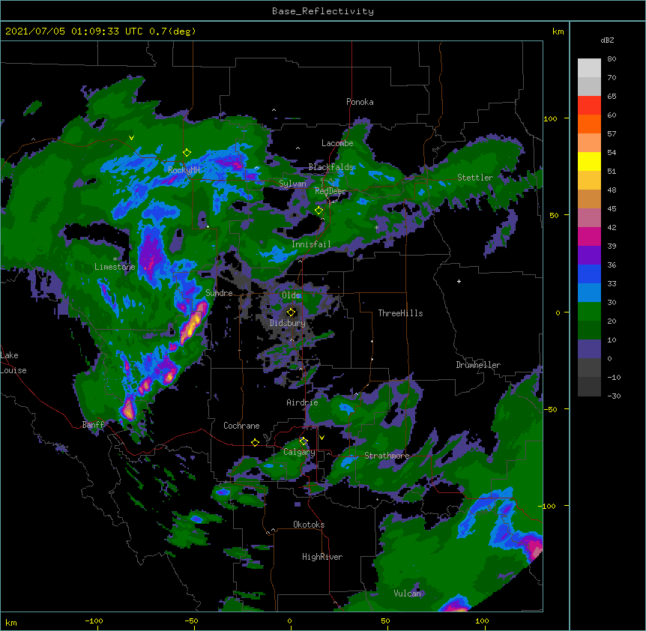Click the Vulcan town label
The image size is (646, 631).
(407, 594)
